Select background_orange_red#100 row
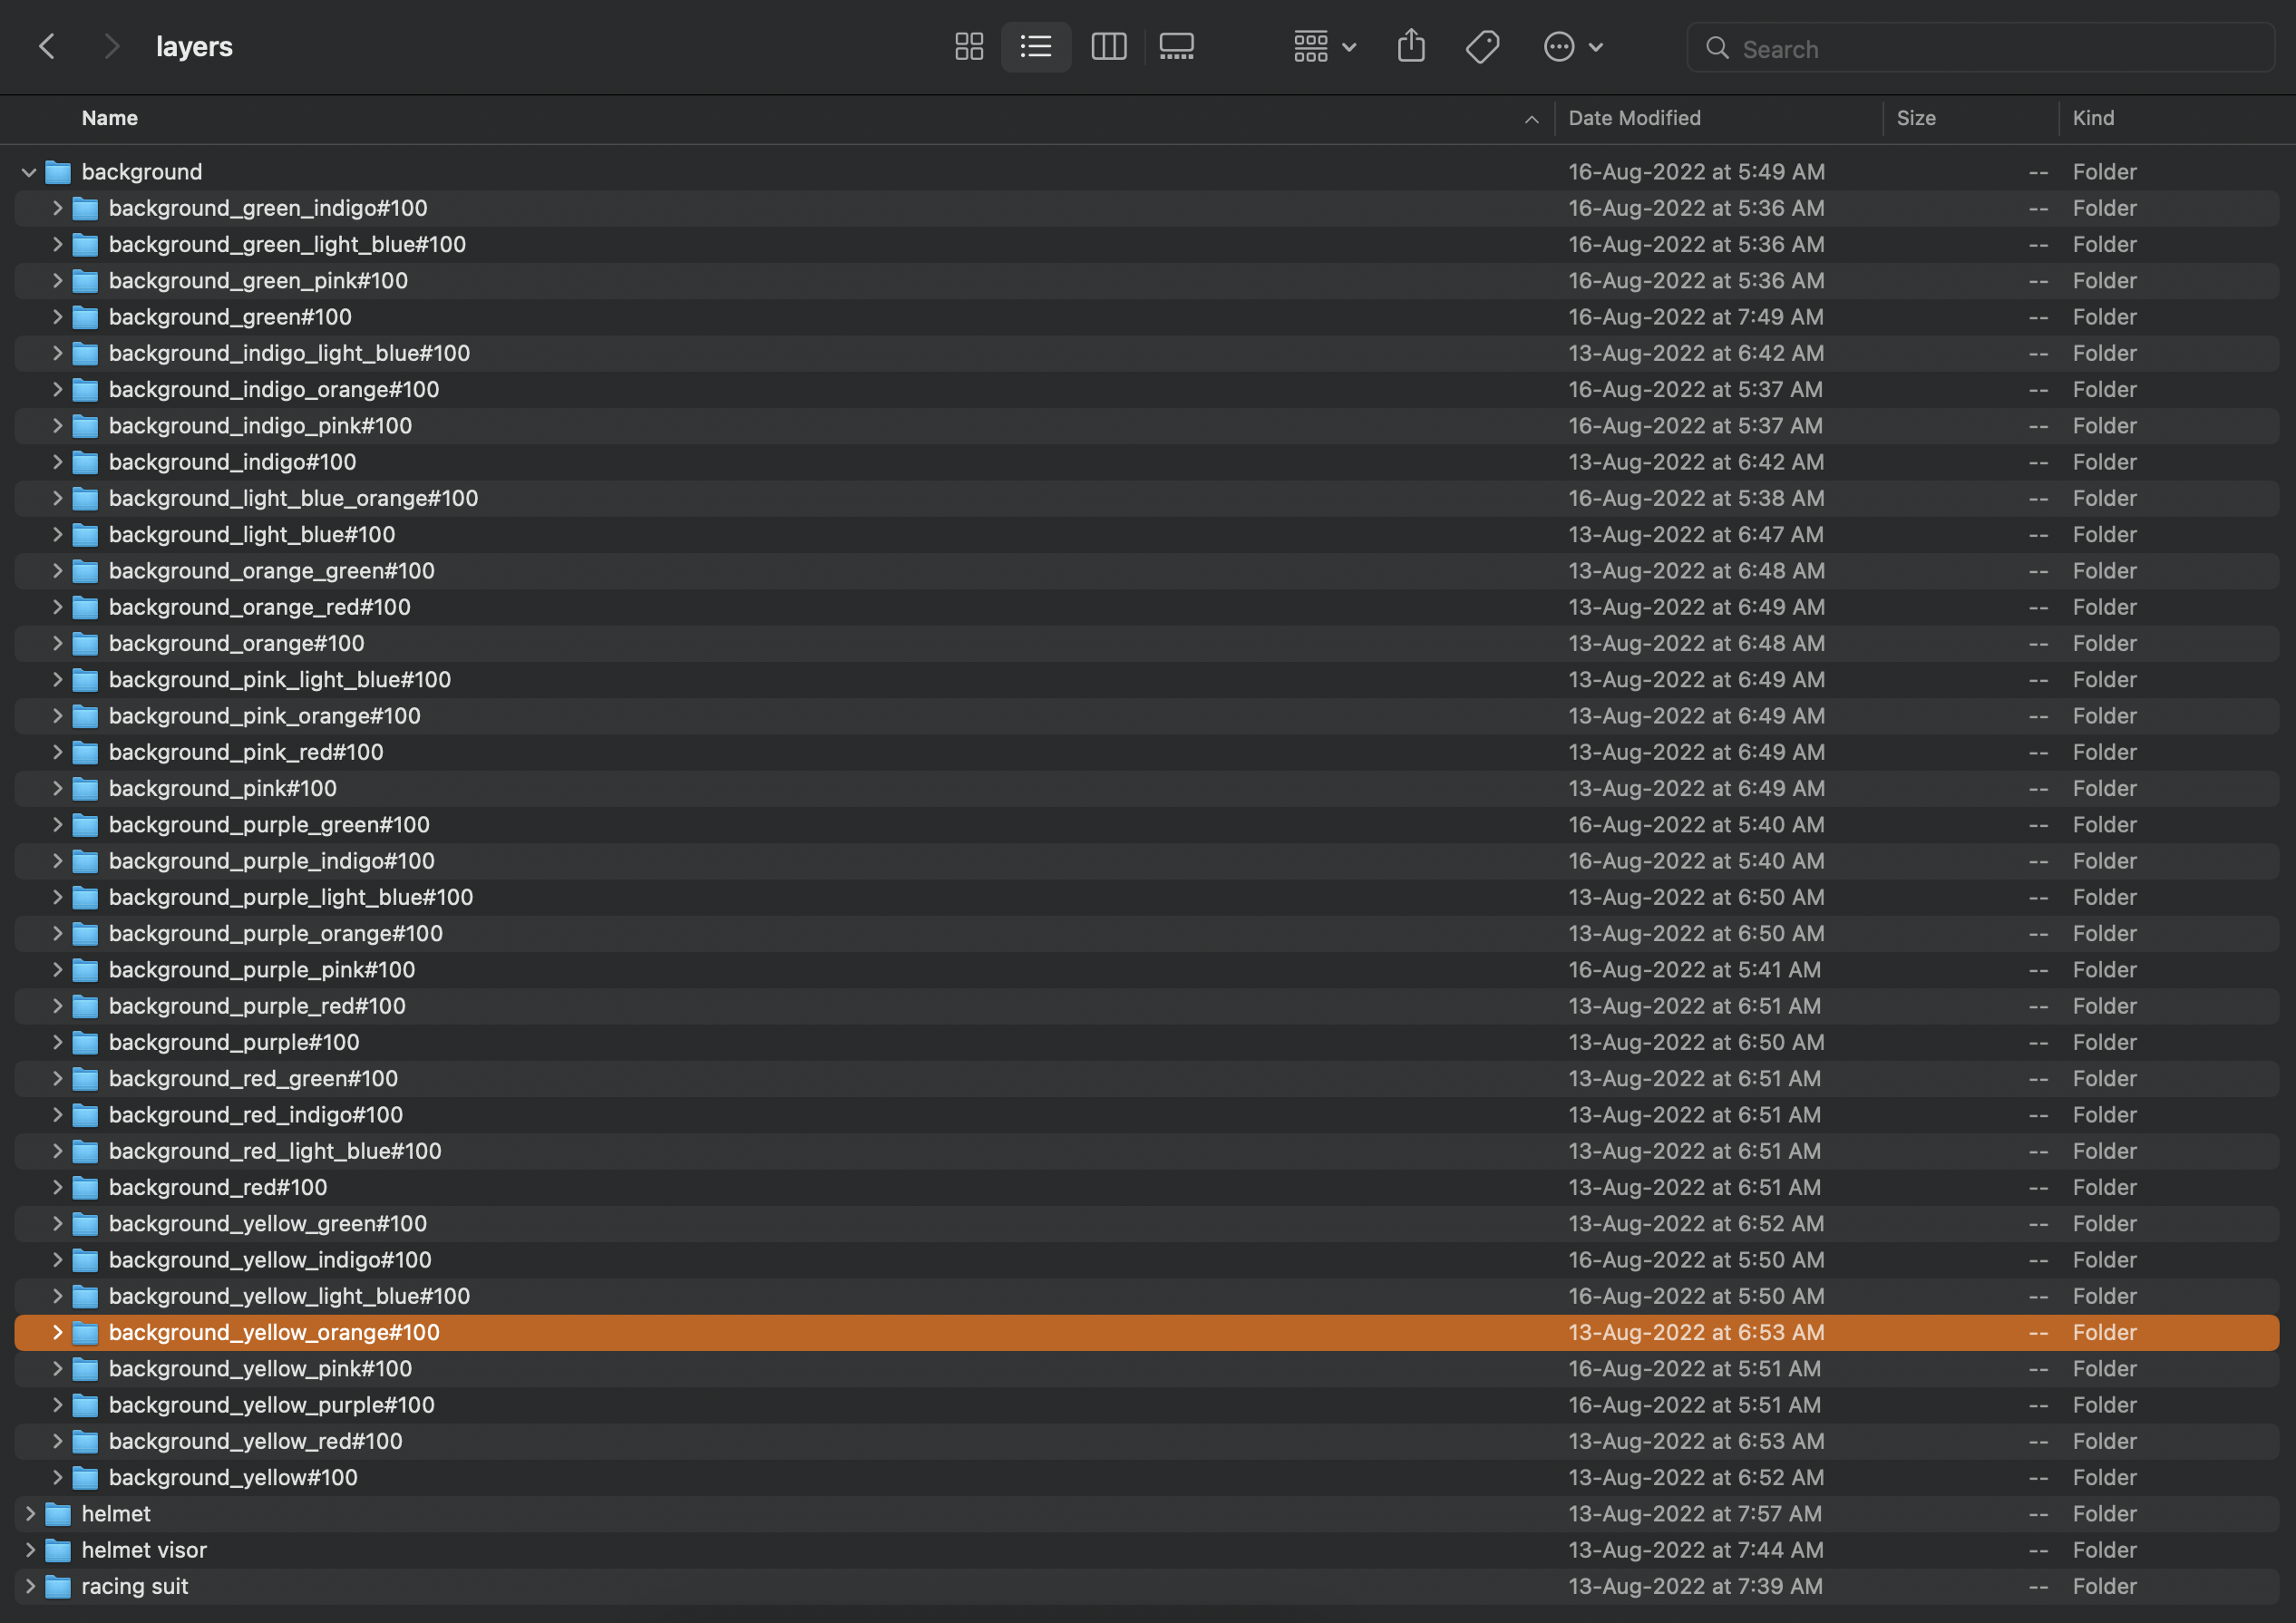 pyautogui.click(x=1147, y=607)
